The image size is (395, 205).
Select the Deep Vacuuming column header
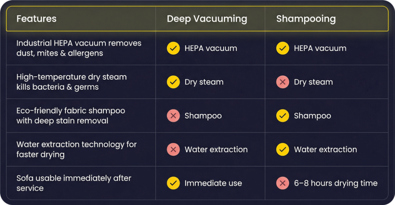click(x=207, y=18)
